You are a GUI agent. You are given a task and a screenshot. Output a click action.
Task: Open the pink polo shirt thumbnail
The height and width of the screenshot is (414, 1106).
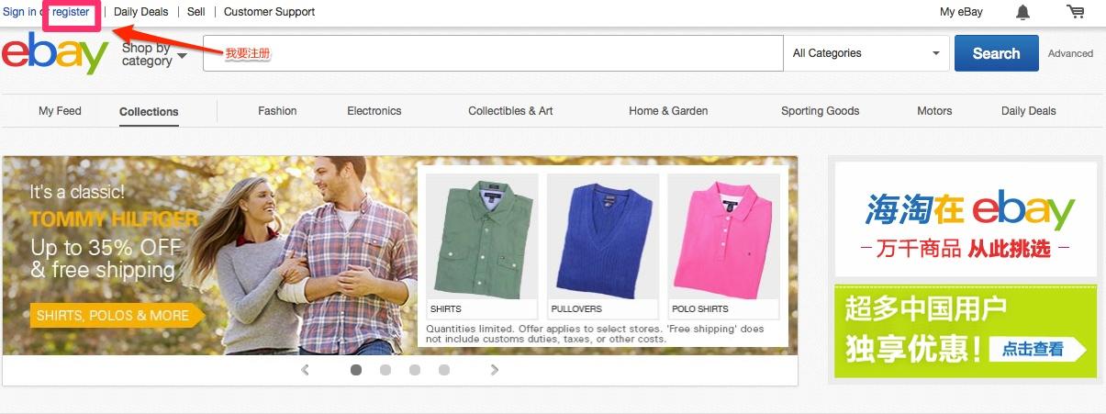point(723,236)
